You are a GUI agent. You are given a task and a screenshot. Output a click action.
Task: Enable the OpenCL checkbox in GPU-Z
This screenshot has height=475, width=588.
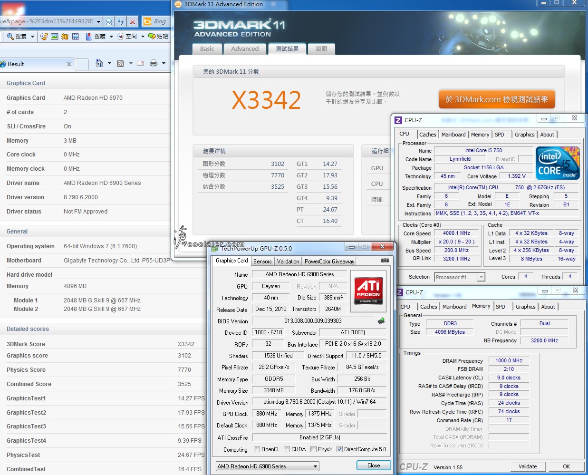click(257, 449)
